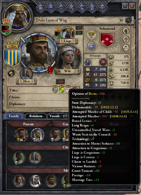
Task: Click the Solomonid red dynasty shield
Action: (x=107, y=40)
